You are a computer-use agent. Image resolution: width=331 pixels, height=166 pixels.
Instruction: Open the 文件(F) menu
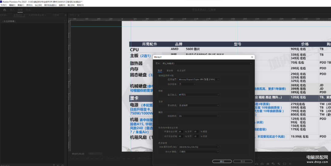tap(4, 5)
